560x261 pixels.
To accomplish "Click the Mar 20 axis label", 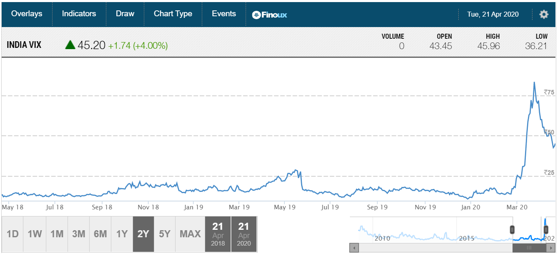I will 517,207.
